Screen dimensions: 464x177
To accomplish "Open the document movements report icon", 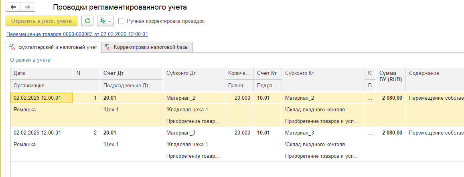I will point(103,21).
